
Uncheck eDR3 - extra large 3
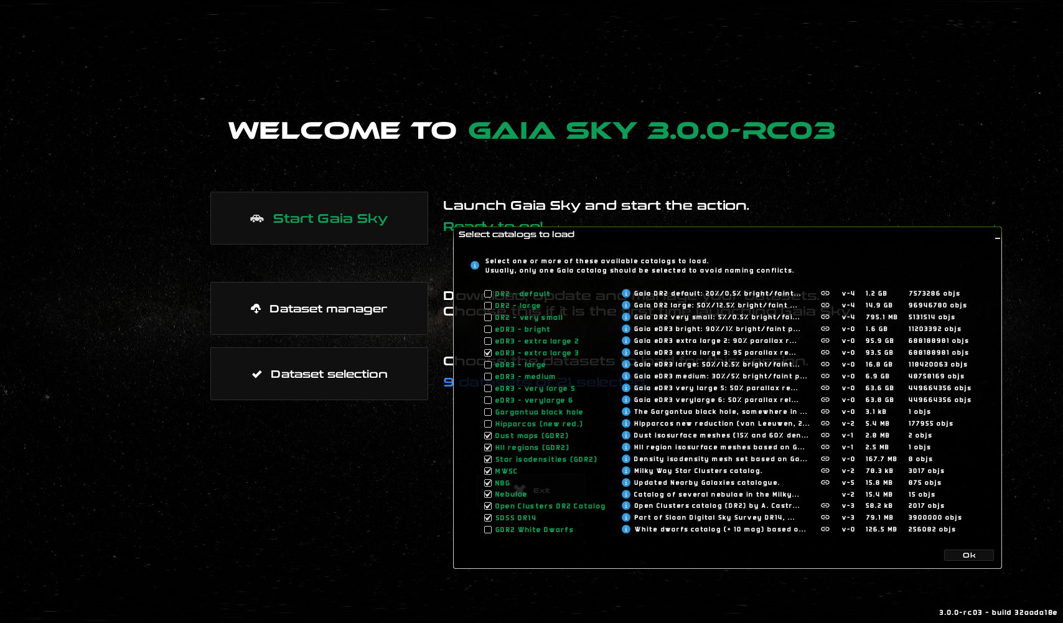coord(488,353)
